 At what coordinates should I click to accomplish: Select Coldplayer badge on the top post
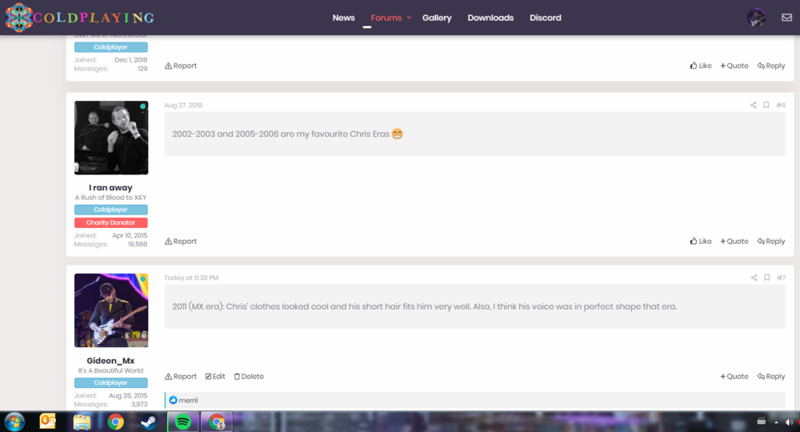tap(110, 47)
